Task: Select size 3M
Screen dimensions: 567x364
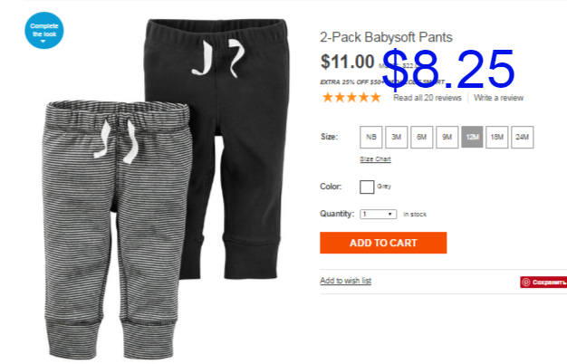Action: pos(397,137)
